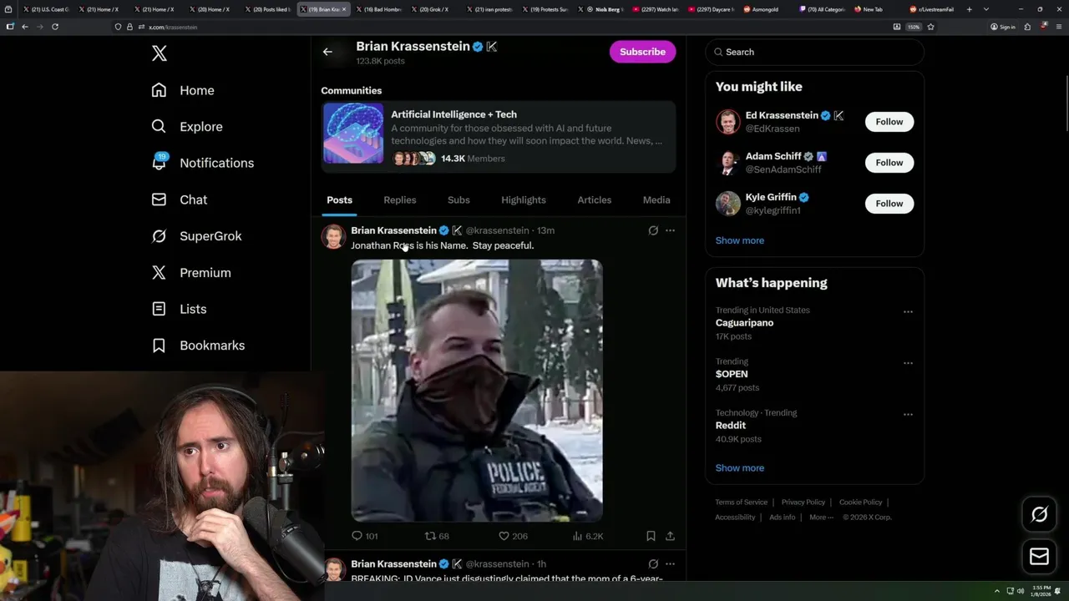Click the reply icon with 101 replies

tap(364, 536)
